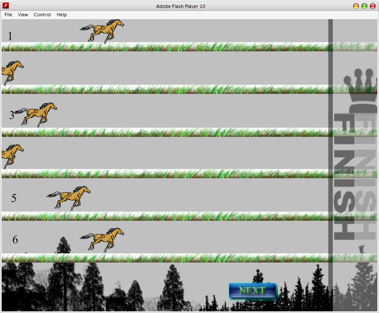Open the Help menu
Viewport: 379px width, 313px height.
[61, 15]
